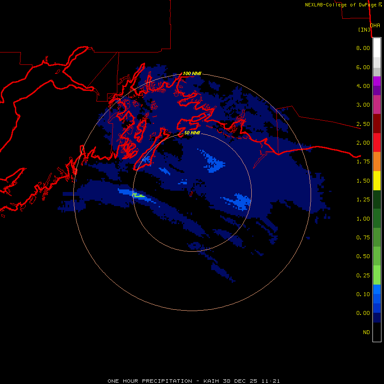Select the bright red swatch beside 2.00

pos(377,143)
